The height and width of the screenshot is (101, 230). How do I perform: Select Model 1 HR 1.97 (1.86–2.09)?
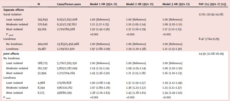click(x=99, y=49)
